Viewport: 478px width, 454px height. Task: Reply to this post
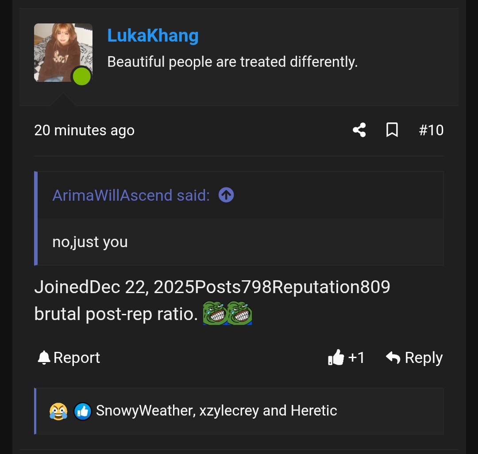[x=414, y=358]
